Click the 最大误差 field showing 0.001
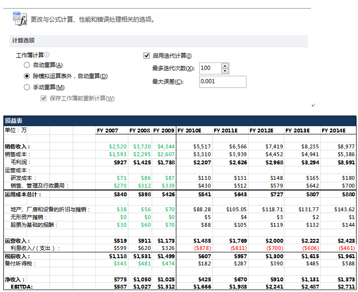This screenshot has width=358, height=292. tap(222, 82)
